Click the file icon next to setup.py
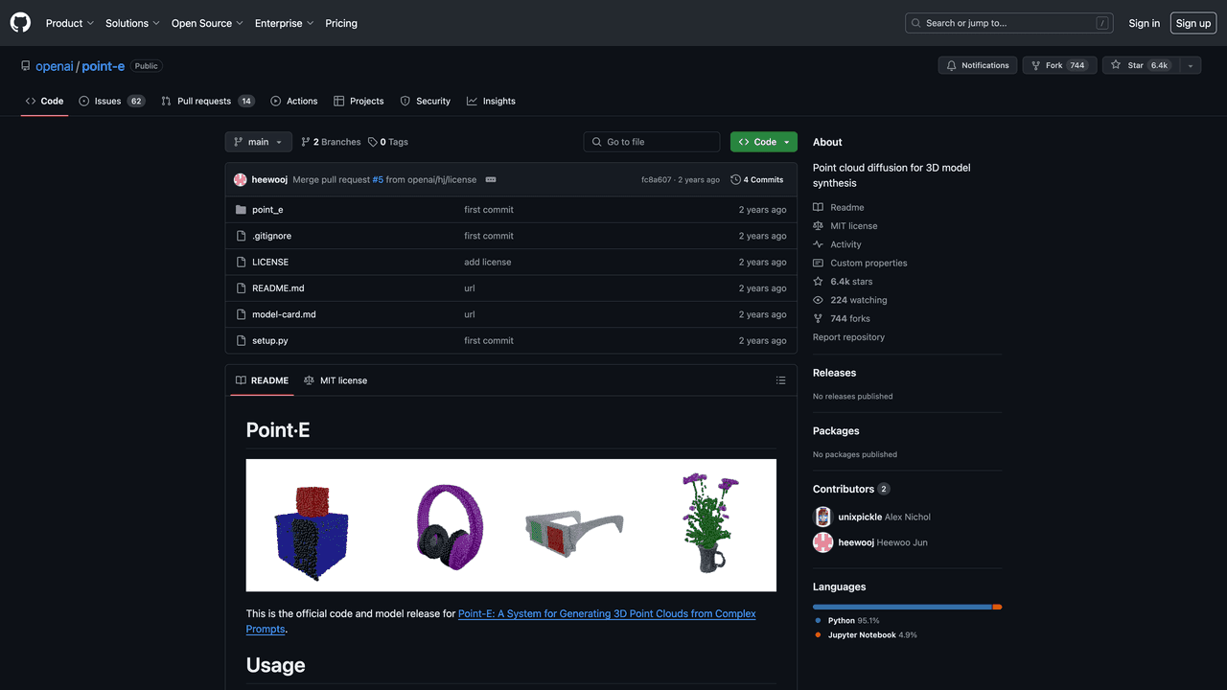 coord(241,340)
